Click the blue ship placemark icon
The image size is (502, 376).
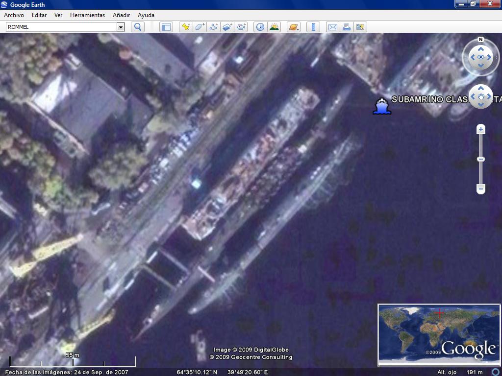coord(381,106)
